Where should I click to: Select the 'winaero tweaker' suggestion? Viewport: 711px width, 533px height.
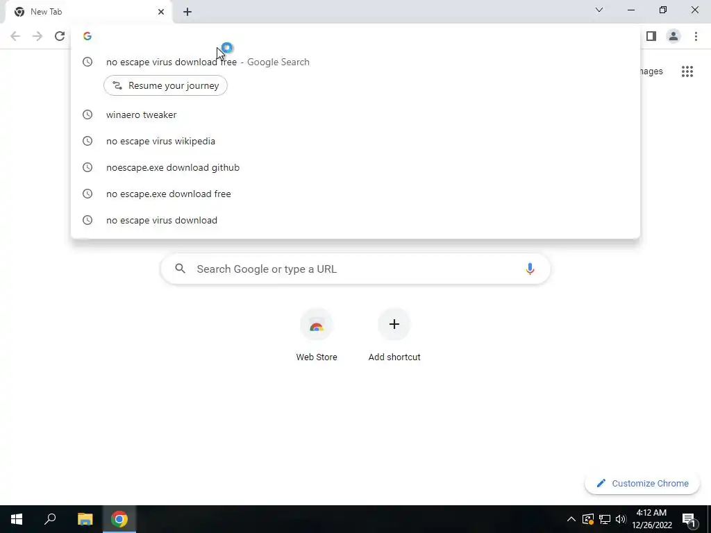pos(355,115)
